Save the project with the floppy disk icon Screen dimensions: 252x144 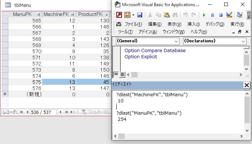coord(140,15)
